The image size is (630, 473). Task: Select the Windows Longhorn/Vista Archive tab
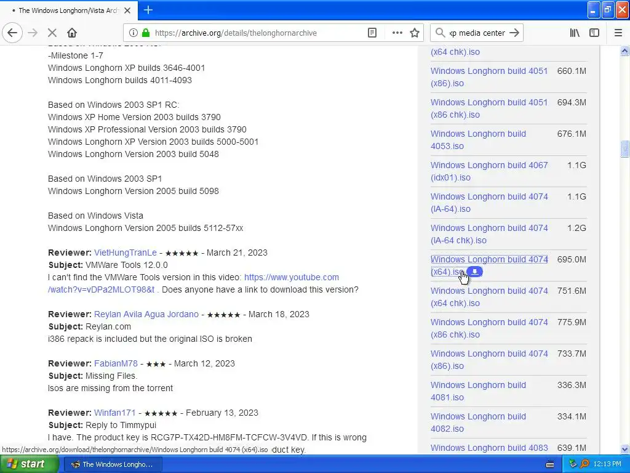[68, 10]
